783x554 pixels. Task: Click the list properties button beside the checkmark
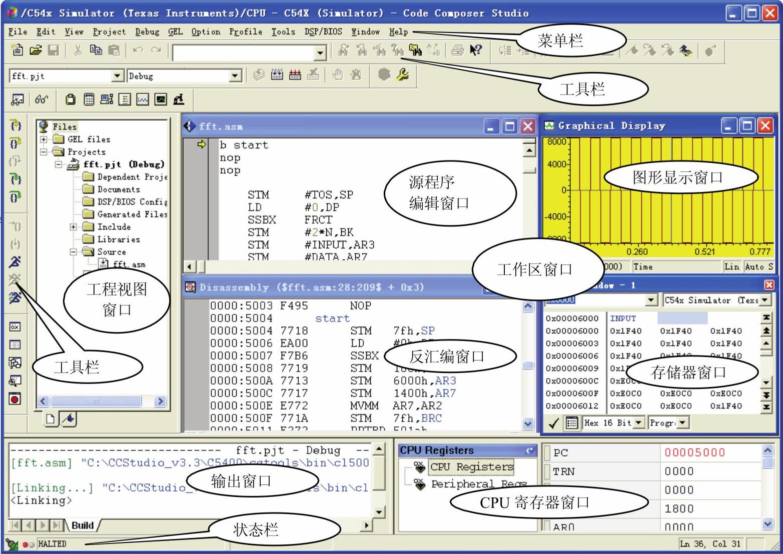tap(572, 423)
